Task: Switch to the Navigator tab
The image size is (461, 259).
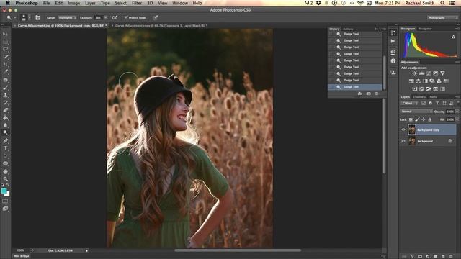Action: 425,29
